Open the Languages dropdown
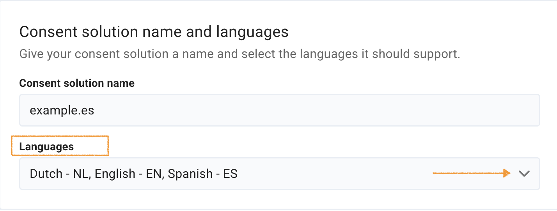The height and width of the screenshot is (211, 557). pyautogui.click(x=279, y=174)
